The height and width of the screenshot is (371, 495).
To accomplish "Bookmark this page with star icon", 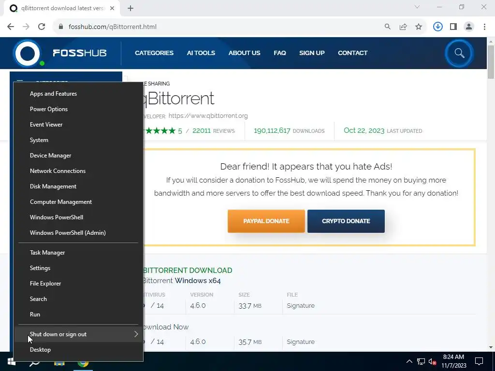I will pyautogui.click(x=419, y=27).
